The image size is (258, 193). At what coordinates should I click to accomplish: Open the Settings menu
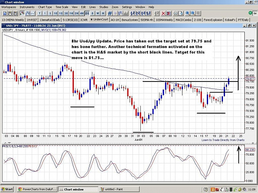click(127, 7)
